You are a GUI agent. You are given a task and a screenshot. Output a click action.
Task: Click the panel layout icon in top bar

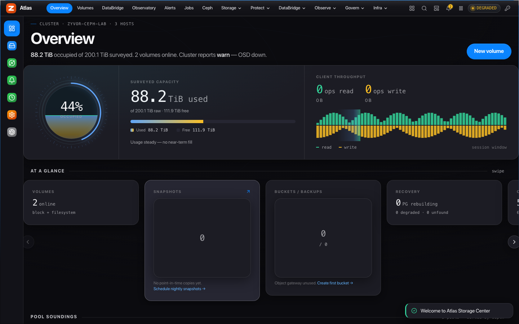pos(436,8)
